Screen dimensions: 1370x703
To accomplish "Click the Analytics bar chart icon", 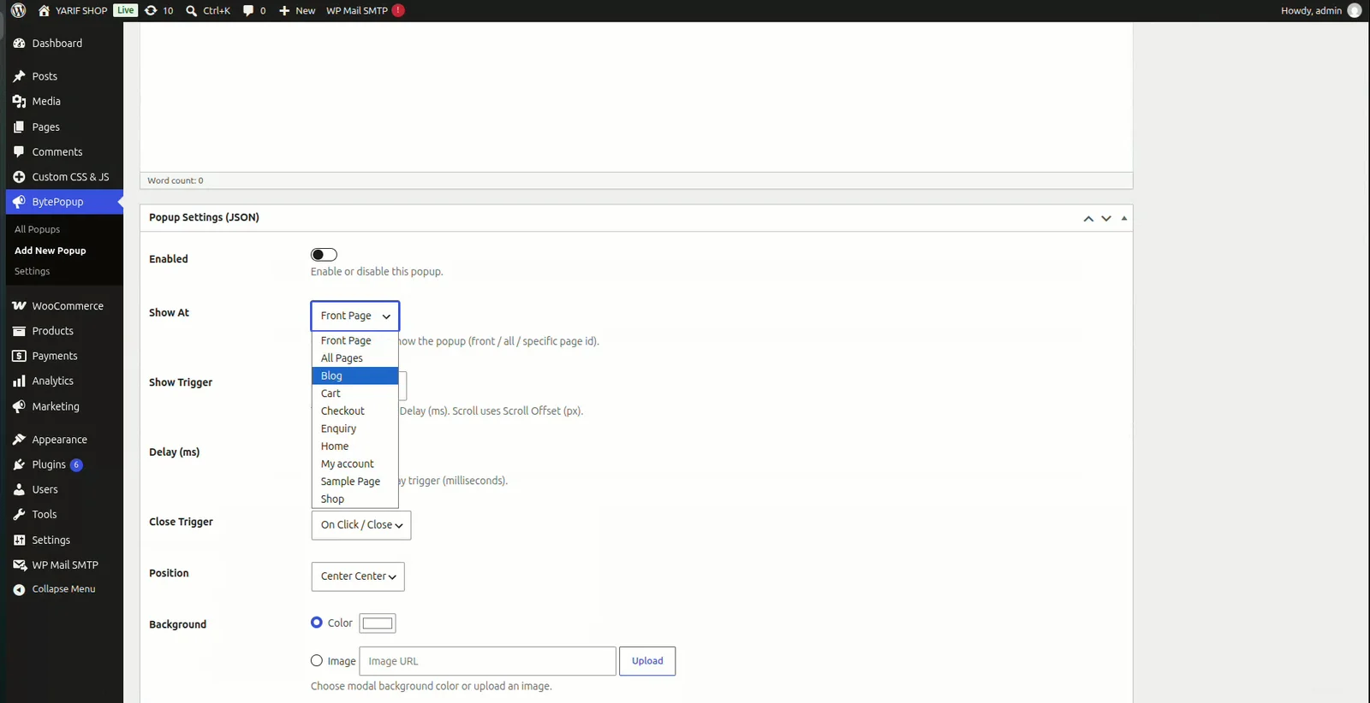I will tap(19, 381).
